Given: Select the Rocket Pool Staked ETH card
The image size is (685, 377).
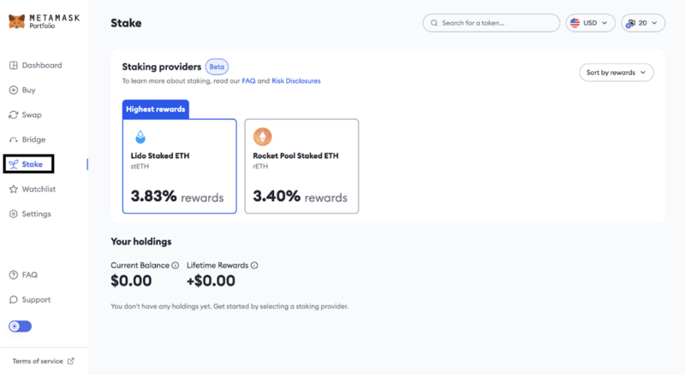Looking at the screenshot, I should [x=301, y=166].
